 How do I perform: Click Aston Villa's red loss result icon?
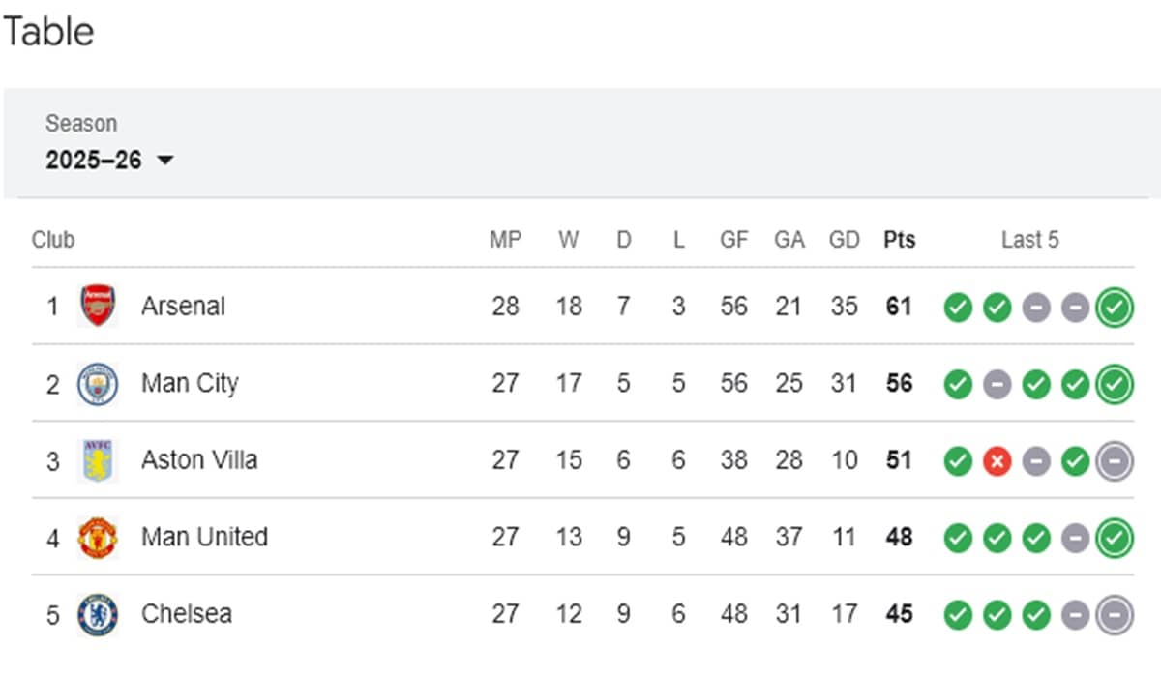click(x=997, y=461)
